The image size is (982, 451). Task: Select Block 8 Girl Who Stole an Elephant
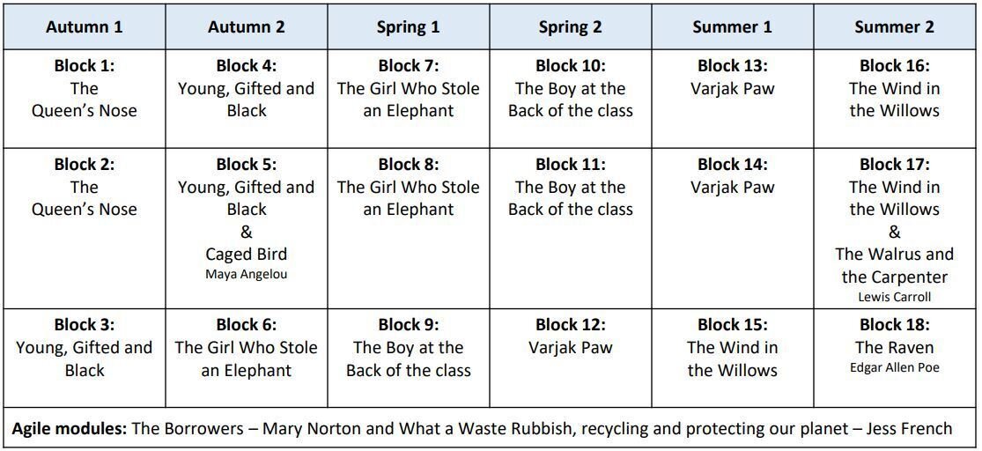tap(409, 229)
